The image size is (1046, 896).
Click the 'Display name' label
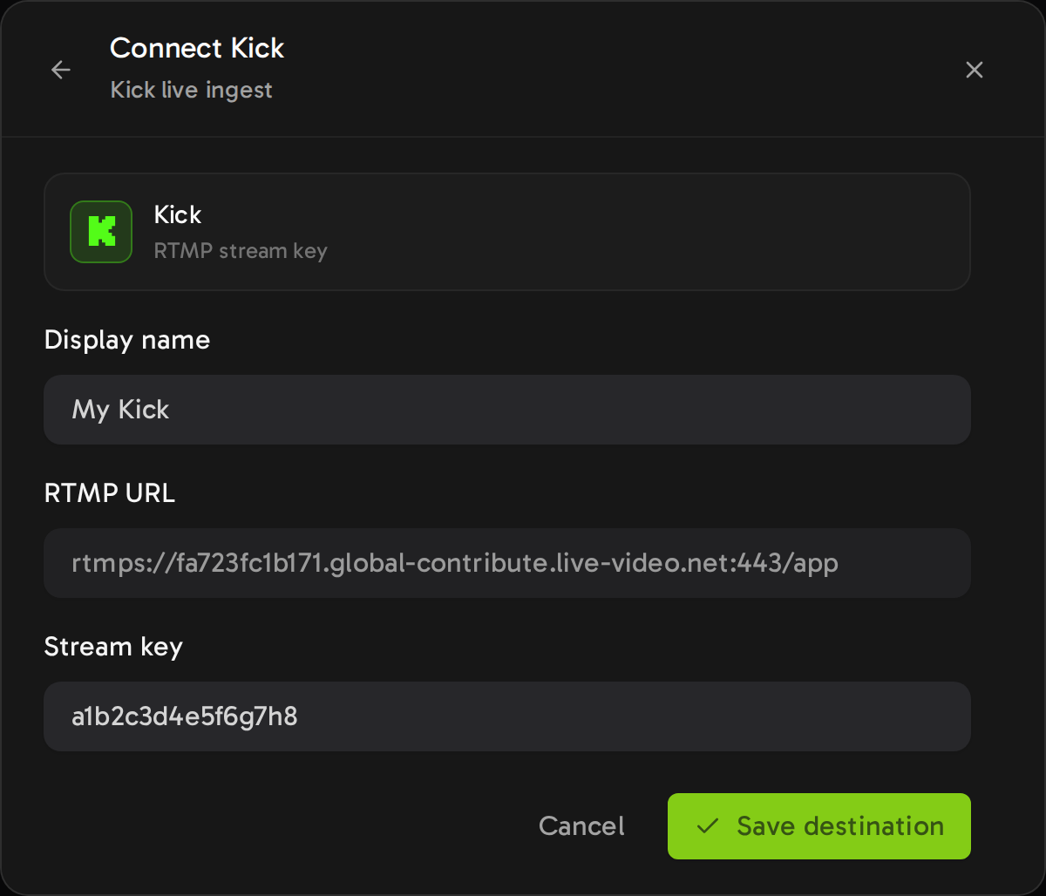click(127, 339)
